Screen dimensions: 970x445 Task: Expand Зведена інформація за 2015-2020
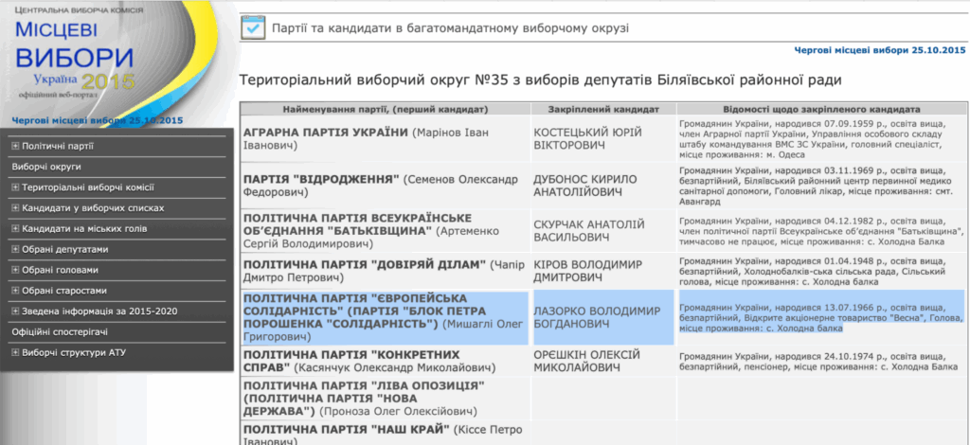tap(15, 311)
